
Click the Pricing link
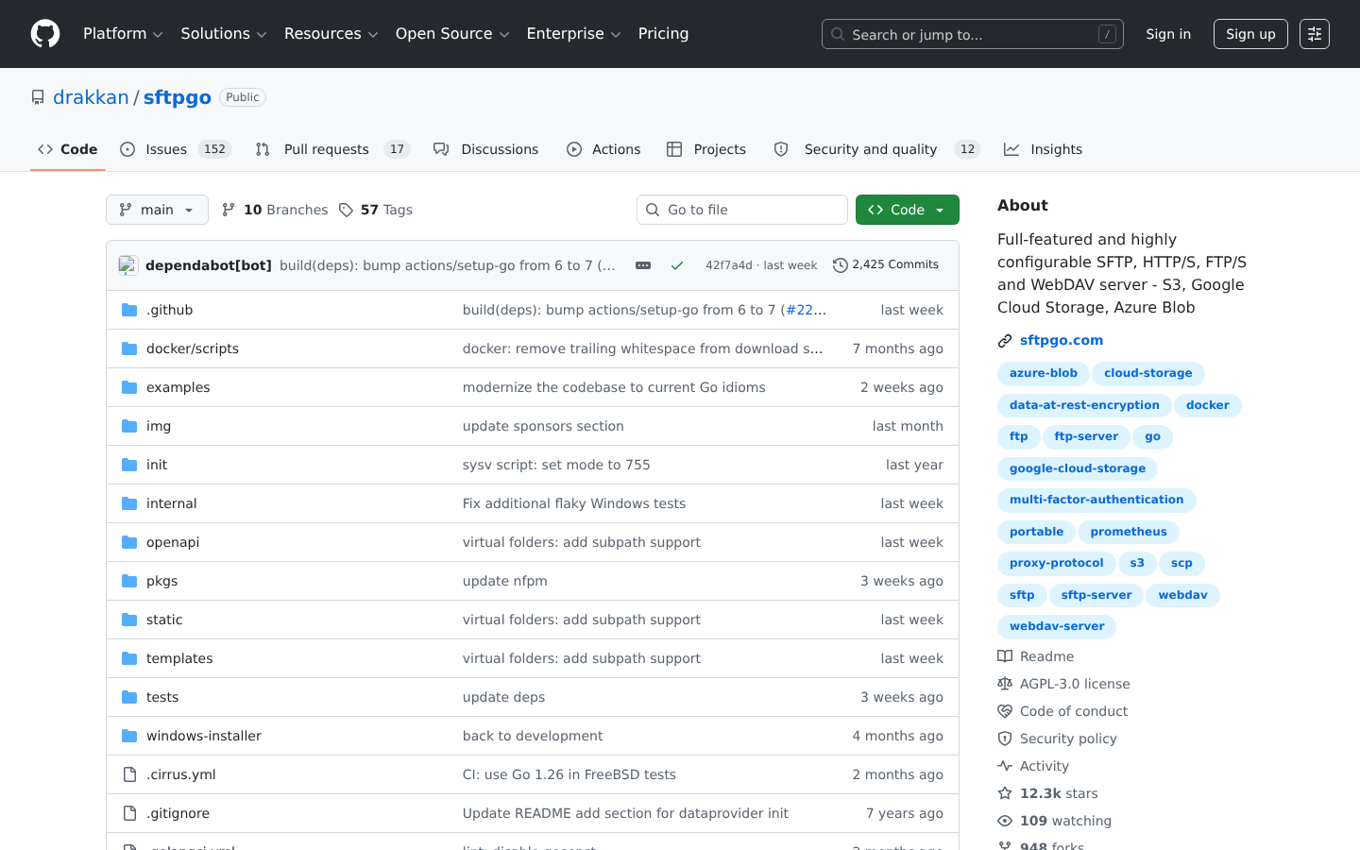[x=663, y=34]
